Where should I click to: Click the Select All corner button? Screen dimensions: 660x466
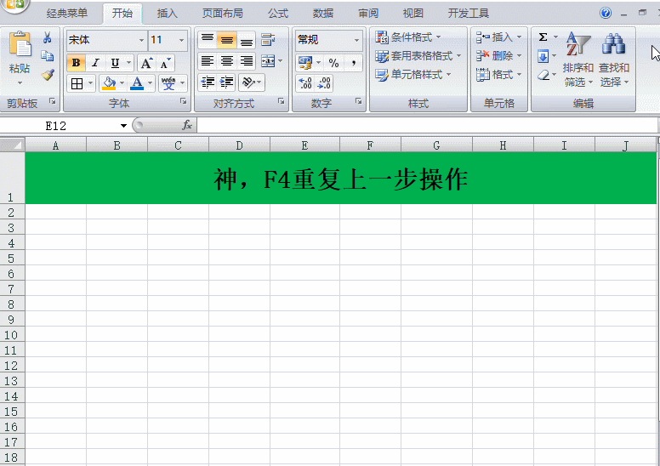click(12, 145)
